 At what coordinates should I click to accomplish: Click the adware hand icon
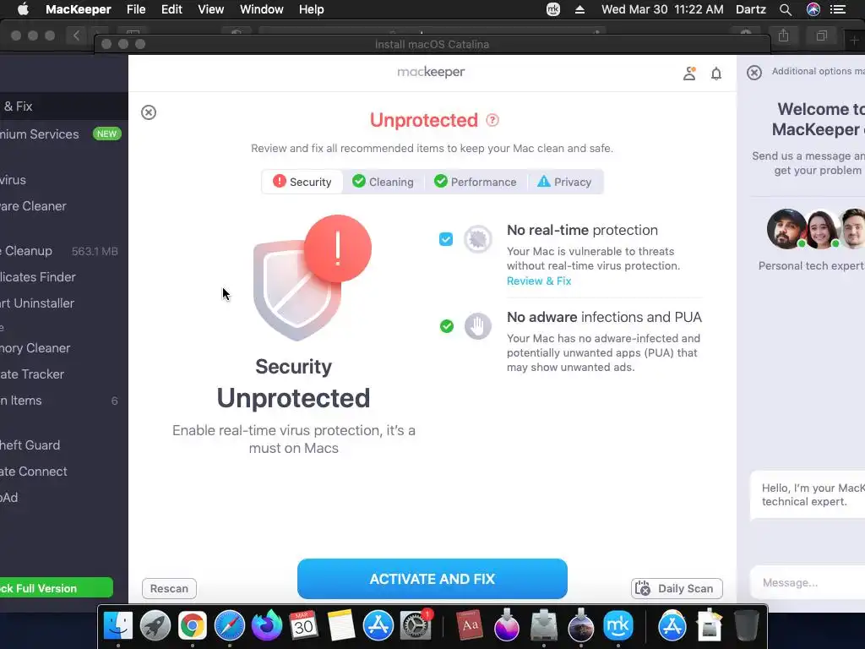(x=478, y=326)
